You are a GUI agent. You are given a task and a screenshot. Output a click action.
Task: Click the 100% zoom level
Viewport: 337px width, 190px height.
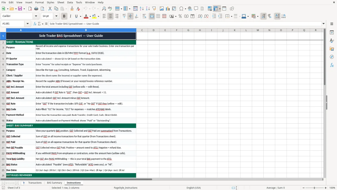point(332,188)
